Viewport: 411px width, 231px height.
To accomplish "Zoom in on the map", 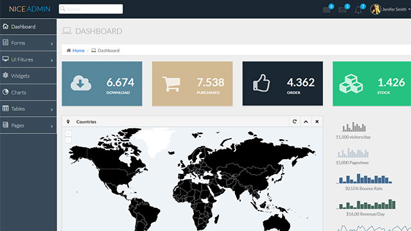I will coord(68,133).
